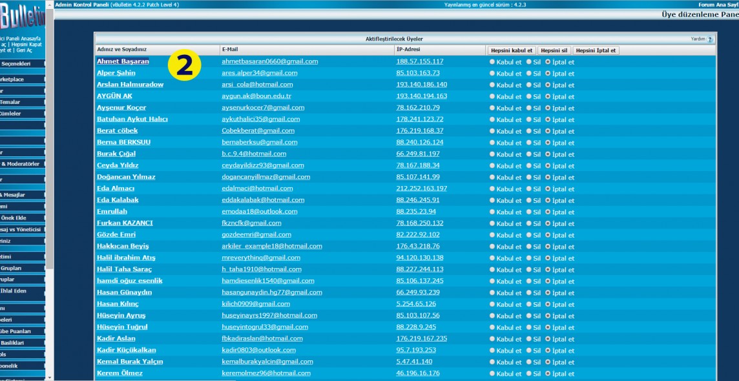
Task: Choose İptal et for Berna BERKSUU
Action: (548, 143)
